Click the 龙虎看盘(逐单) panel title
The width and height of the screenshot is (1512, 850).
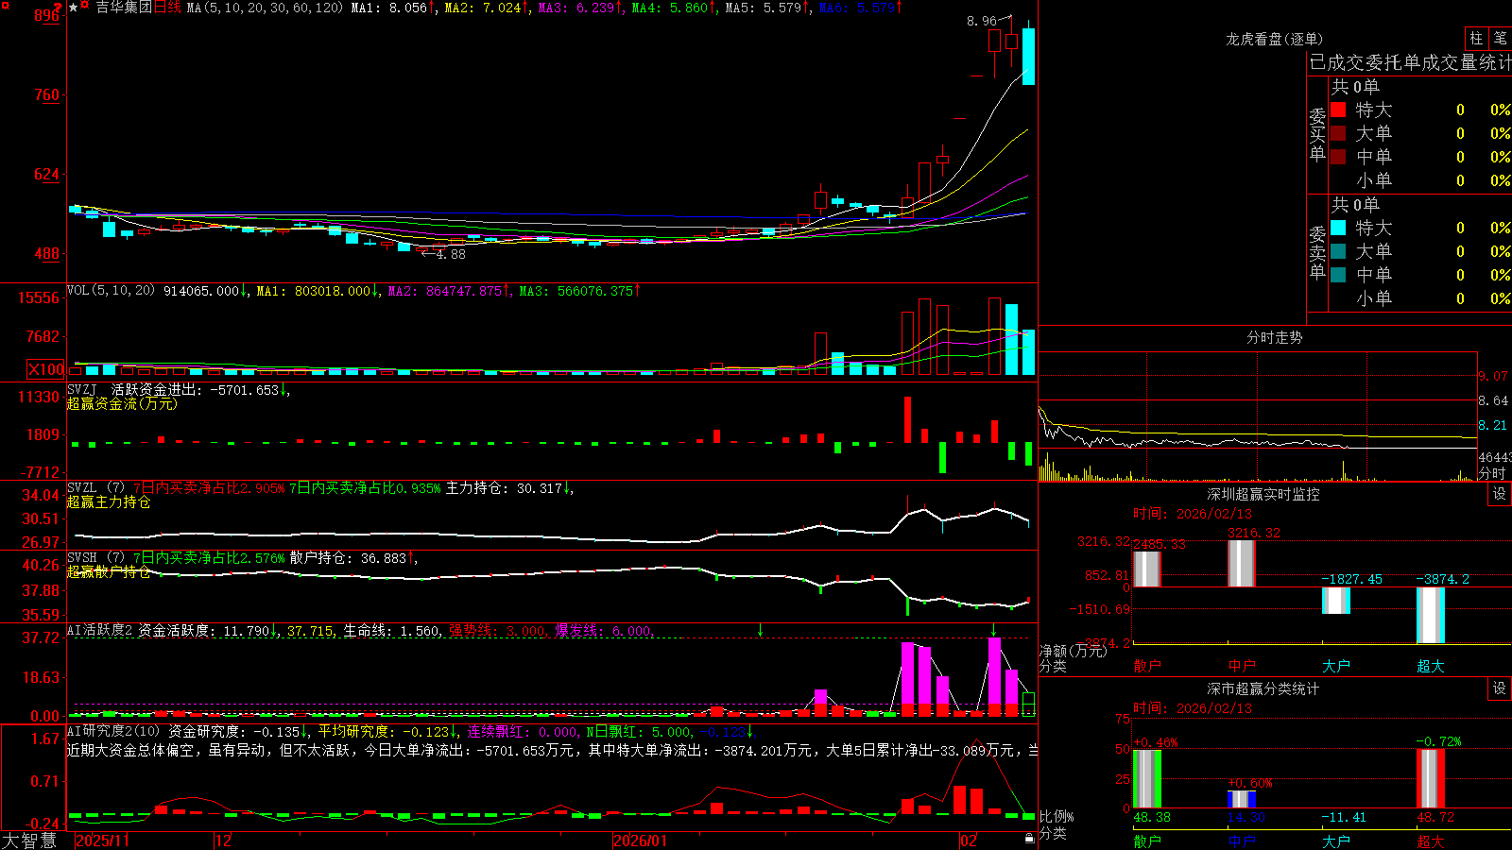[1274, 39]
